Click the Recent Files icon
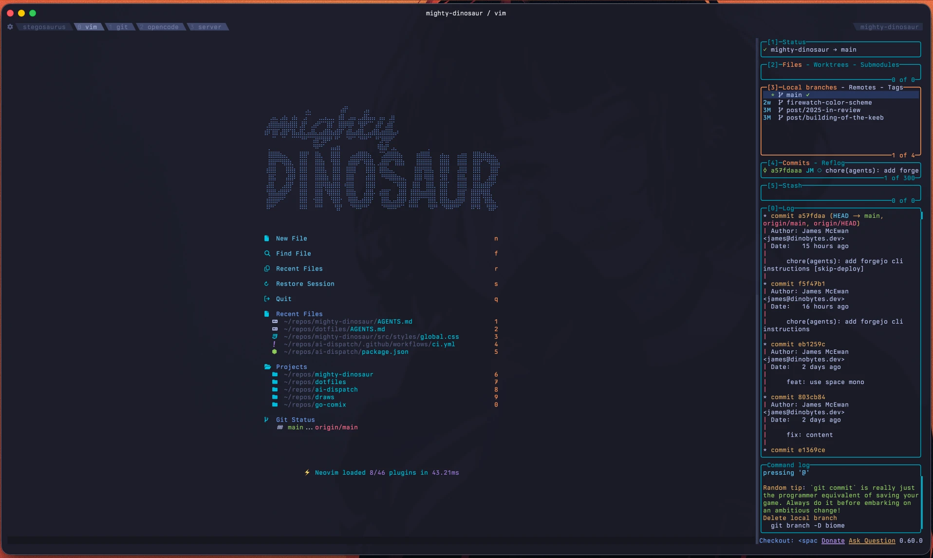 point(267,269)
